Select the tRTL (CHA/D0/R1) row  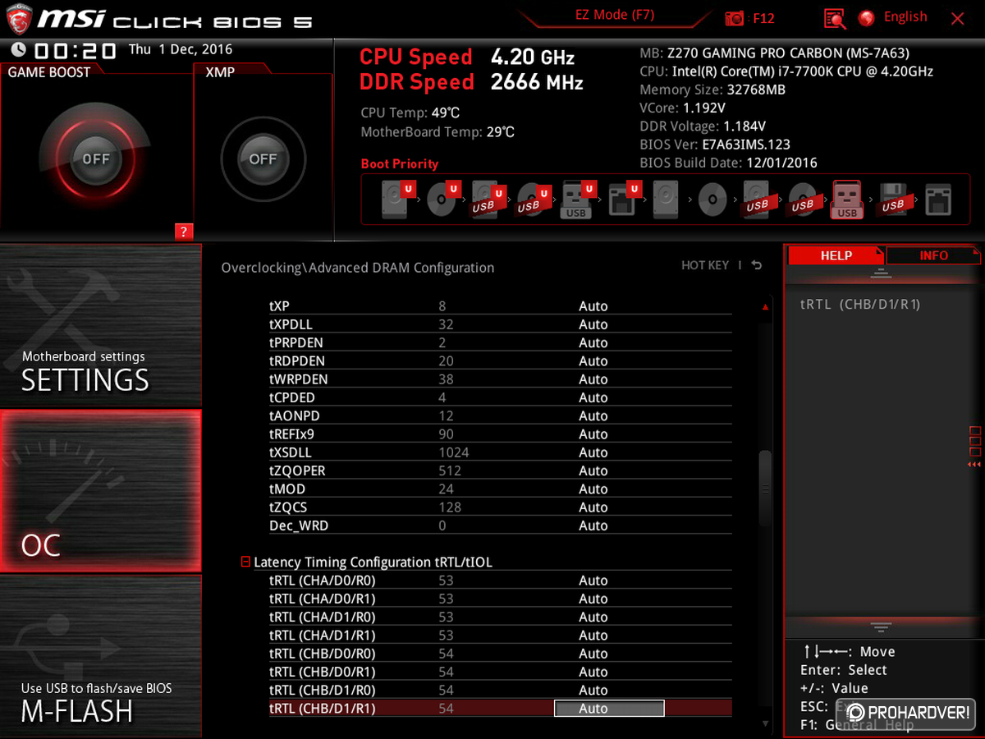500,599
